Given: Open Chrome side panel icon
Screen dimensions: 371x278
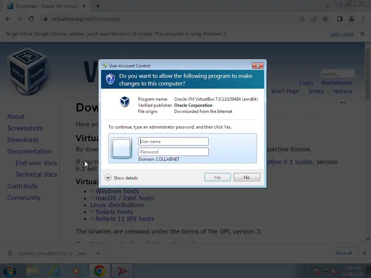Looking at the screenshot, I should point(340,19).
